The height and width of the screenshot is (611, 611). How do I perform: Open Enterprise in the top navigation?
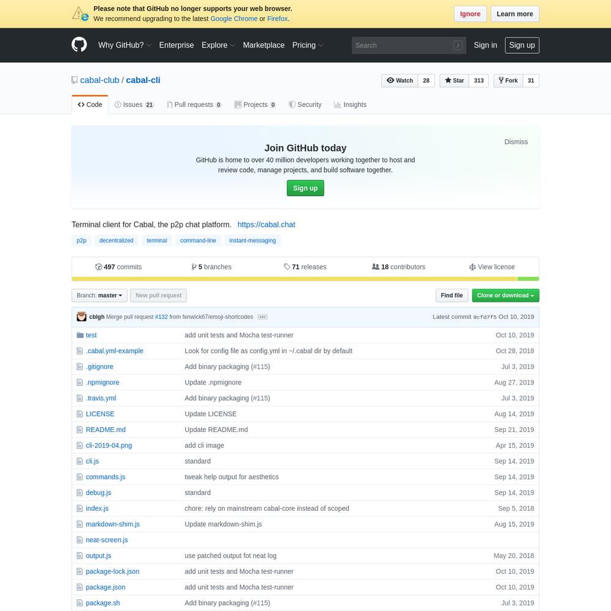tap(177, 45)
